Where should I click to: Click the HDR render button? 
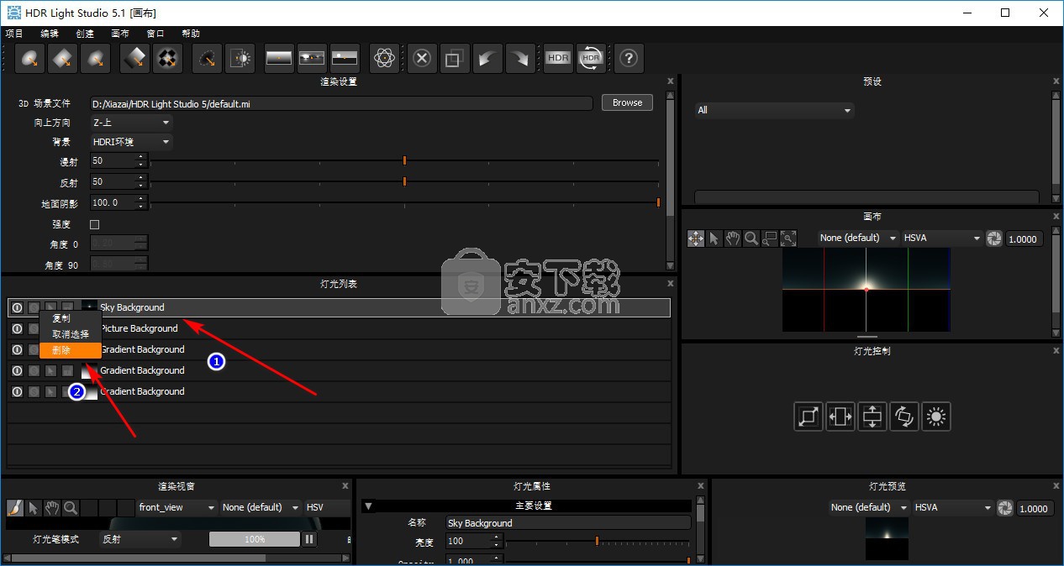coord(558,58)
